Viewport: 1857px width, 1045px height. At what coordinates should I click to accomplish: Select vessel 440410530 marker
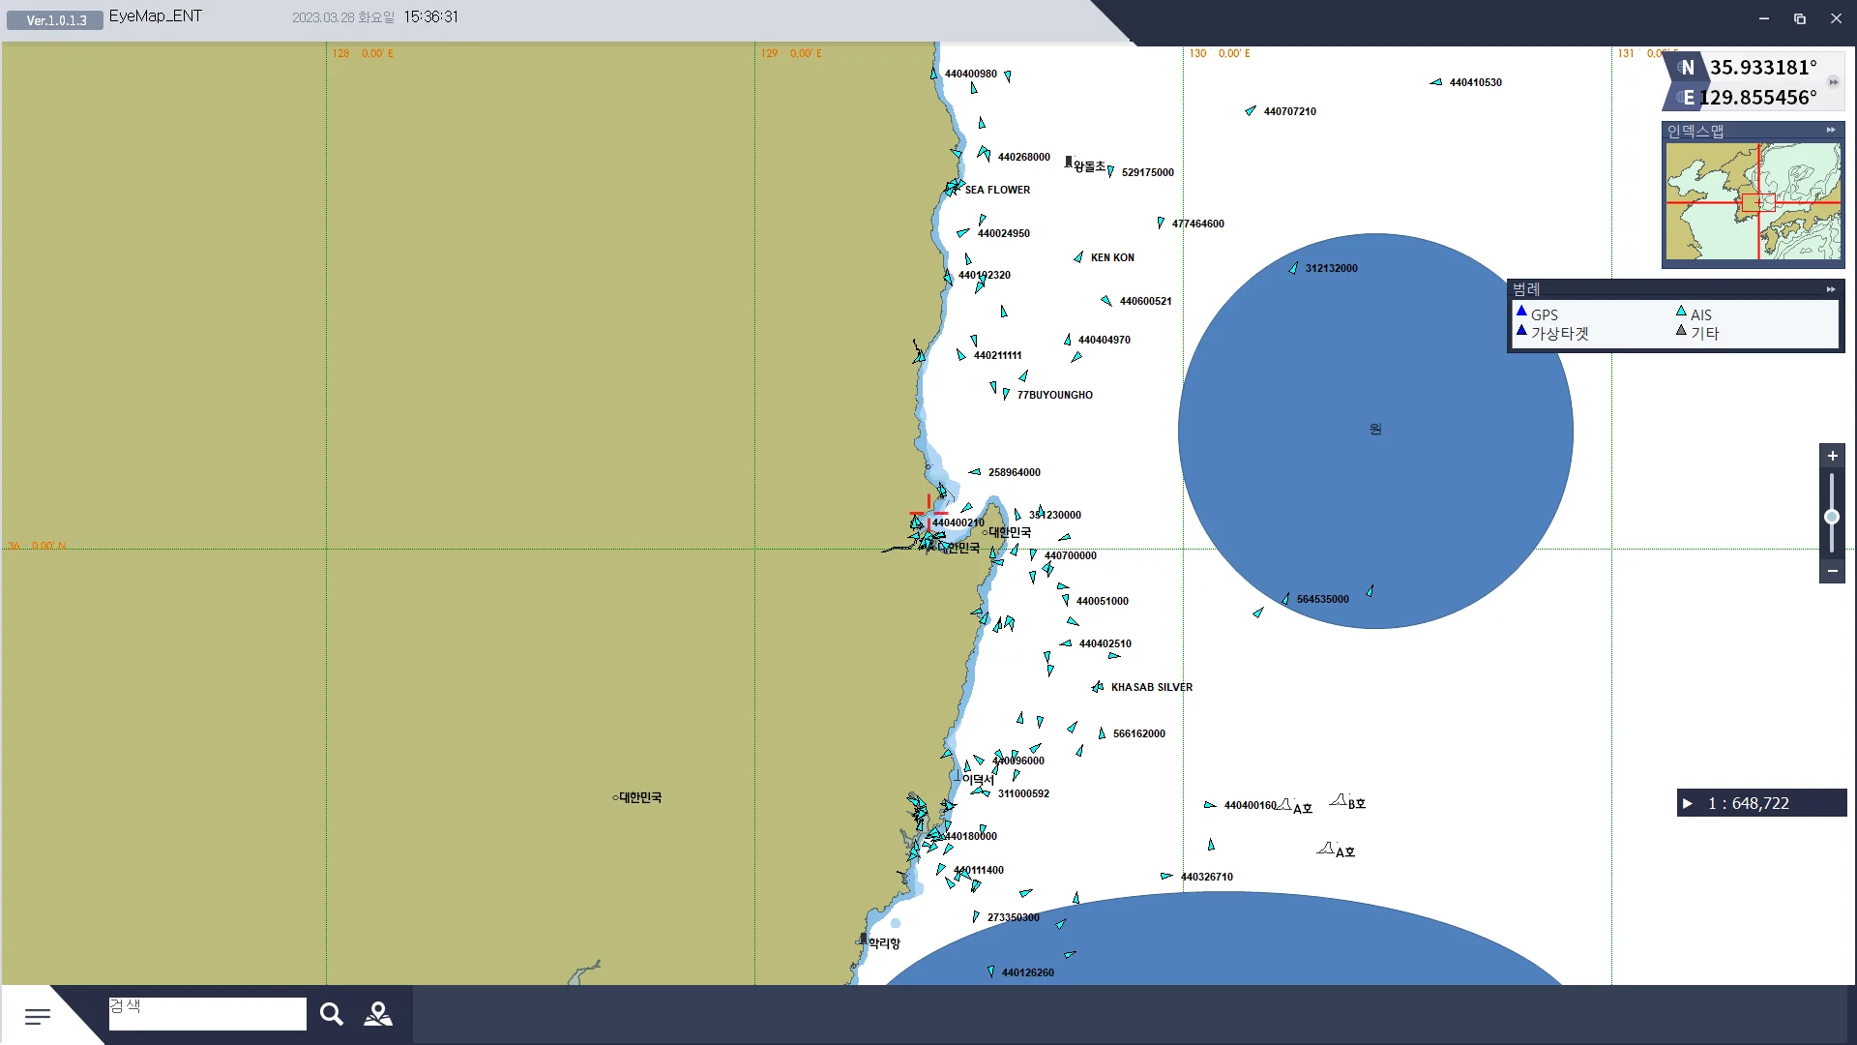(x=1436, y=82)
